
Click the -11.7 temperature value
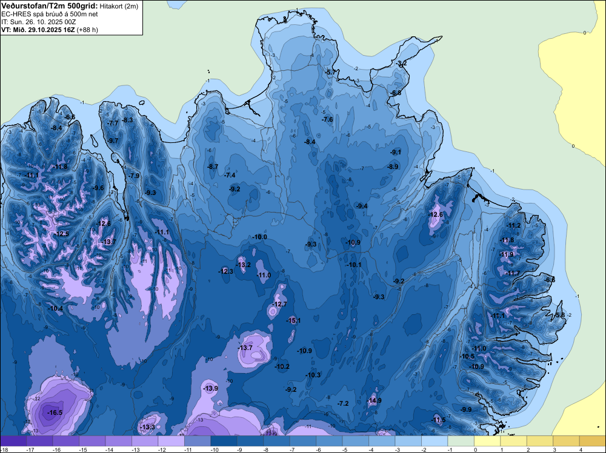click(513, 273)
